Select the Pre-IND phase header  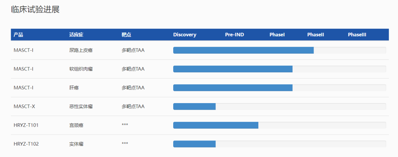[234, 35]
